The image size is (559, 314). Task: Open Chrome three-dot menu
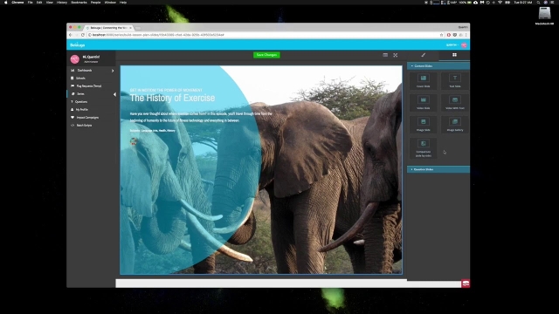tap(466, 35)
